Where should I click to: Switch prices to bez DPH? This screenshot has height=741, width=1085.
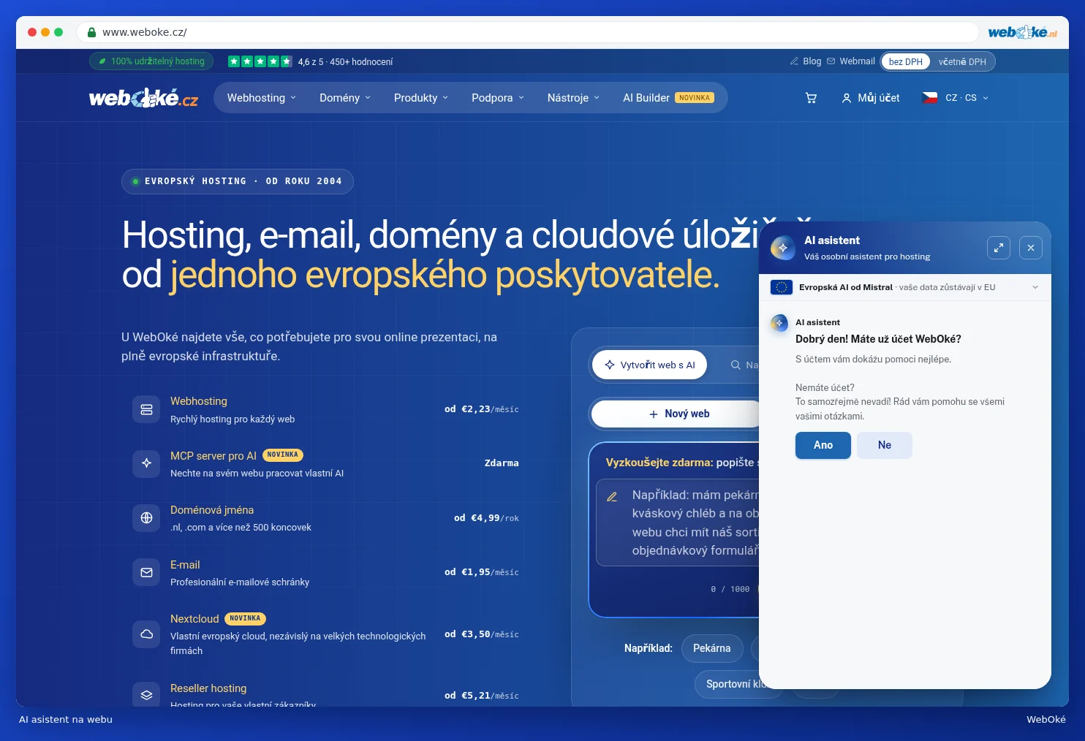[906, 62]
